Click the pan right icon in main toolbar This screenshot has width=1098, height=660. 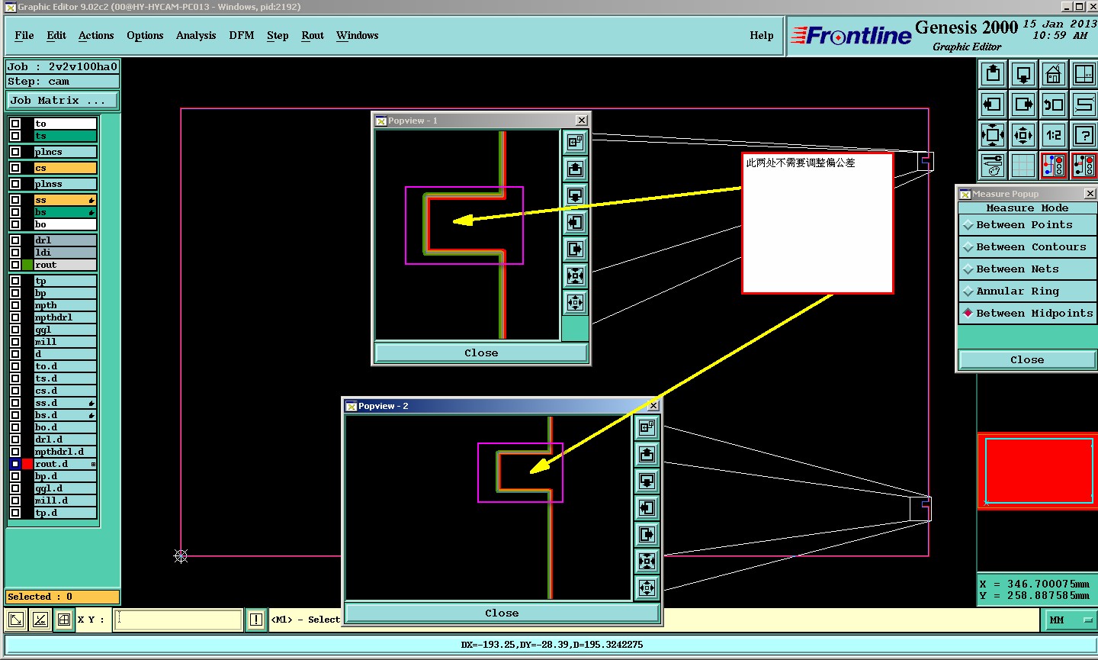click(x=1023, y=105)
